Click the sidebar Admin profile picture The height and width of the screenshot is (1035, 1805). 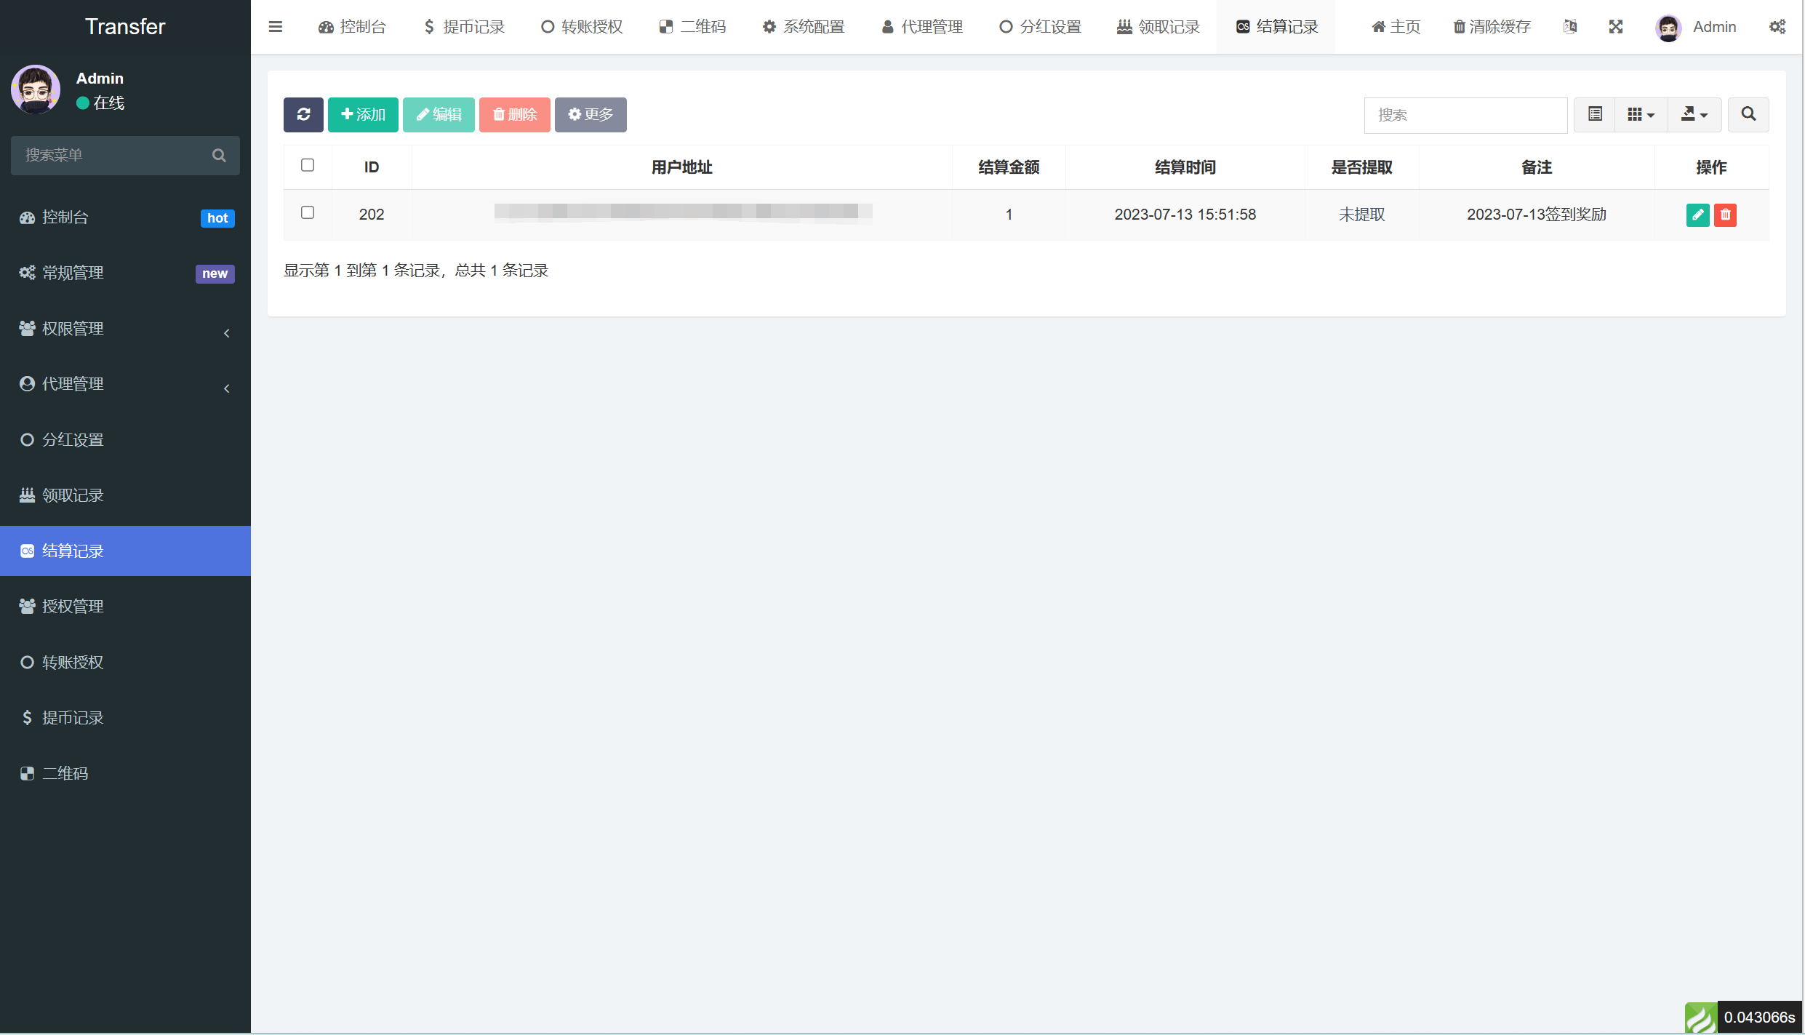pos(36,89)
